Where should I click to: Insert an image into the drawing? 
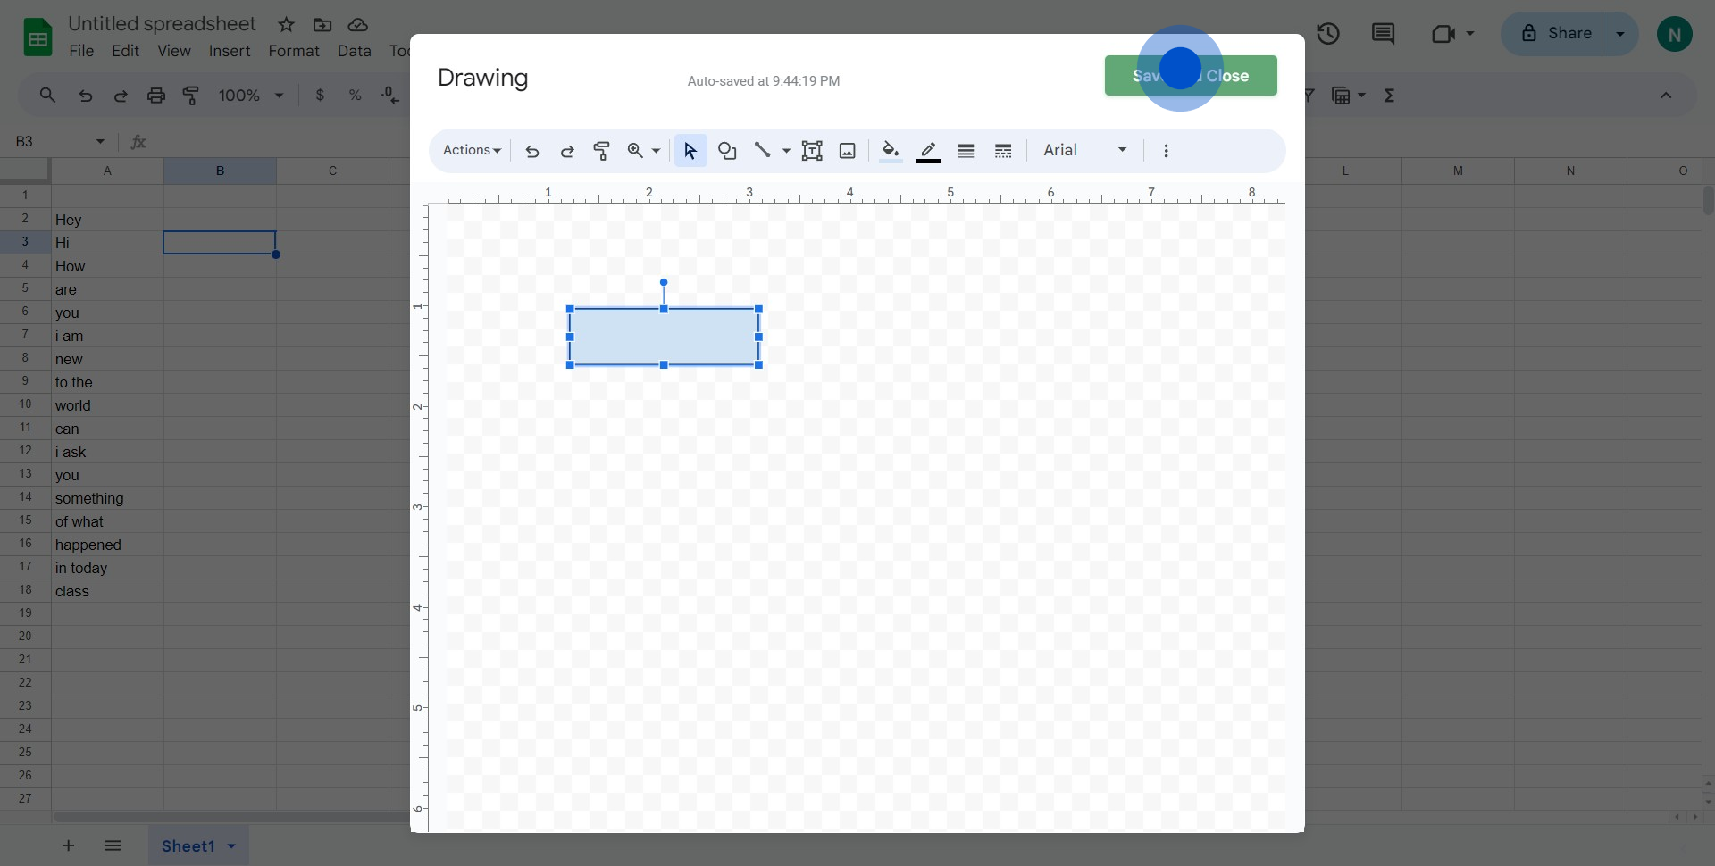pyautogui.click(x=848, y=151)
